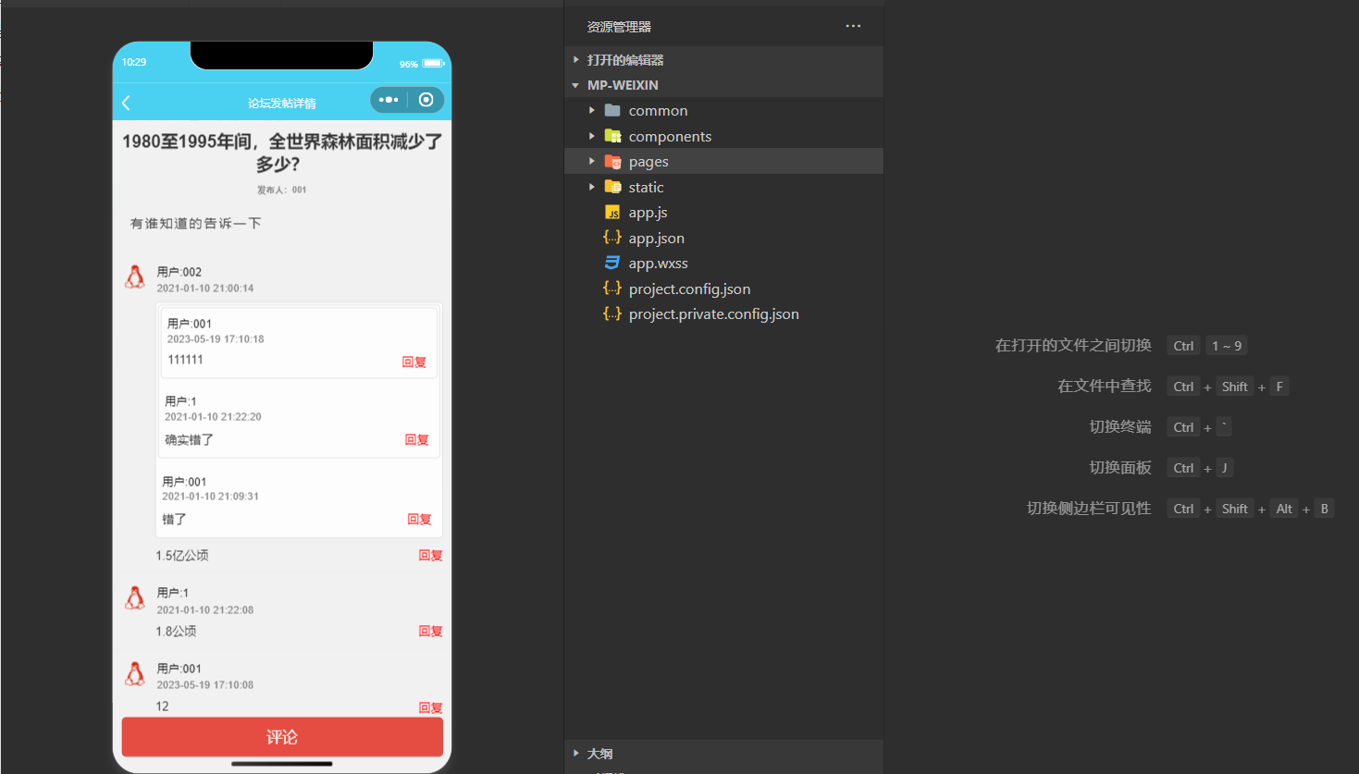Click the penguin avatar beside 用户:1 comment
Image resolution: width=1359 pixels, height=774 pixels.
135,598
